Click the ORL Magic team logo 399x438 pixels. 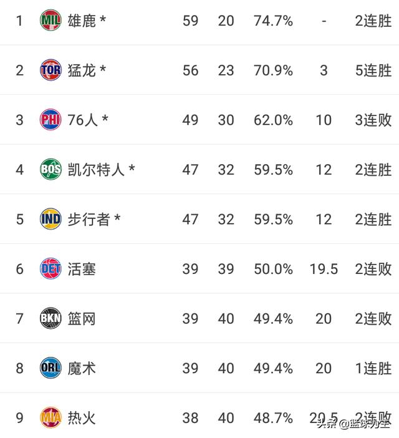[x=50, y=367]
